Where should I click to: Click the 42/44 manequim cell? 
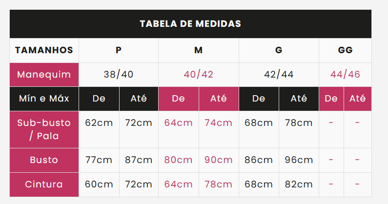tap(279, 75)
